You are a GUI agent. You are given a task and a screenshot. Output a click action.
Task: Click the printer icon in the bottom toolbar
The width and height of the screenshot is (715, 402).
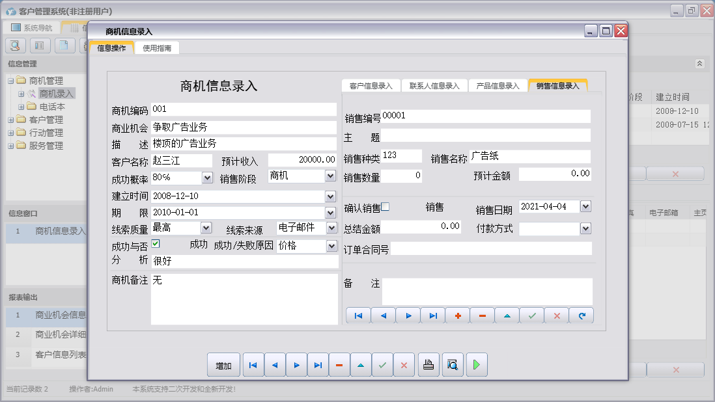pos(428,366)
